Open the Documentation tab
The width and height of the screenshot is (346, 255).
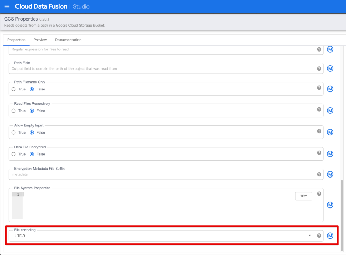[x=68, y=40]
